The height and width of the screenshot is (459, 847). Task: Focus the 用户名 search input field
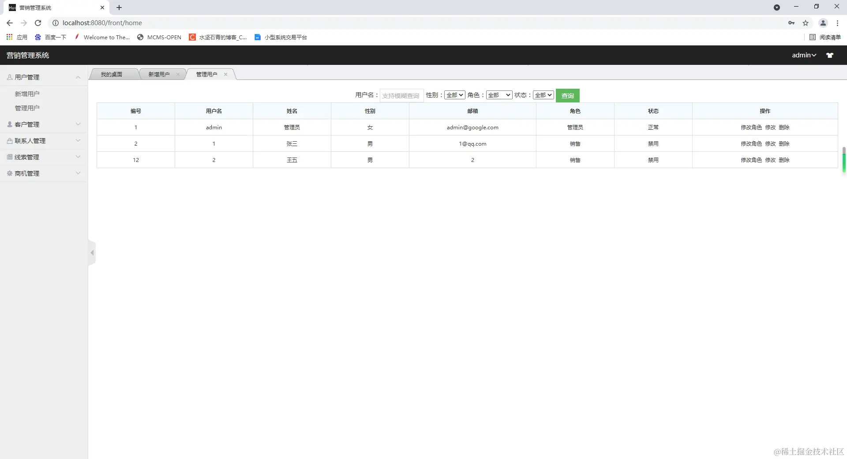tap(402, 95)
